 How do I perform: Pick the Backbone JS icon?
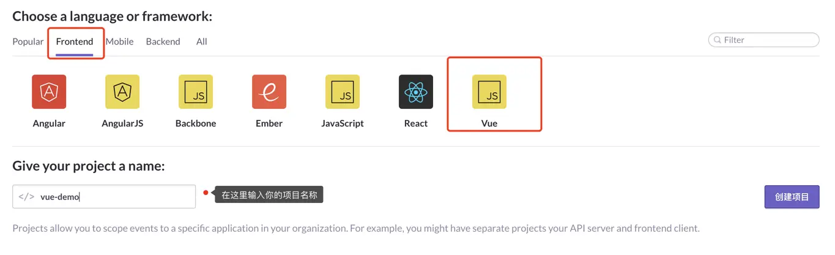(196, 92)
